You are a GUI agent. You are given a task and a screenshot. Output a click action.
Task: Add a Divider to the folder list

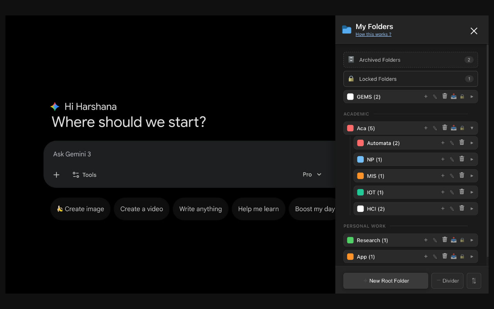[447, 281]
